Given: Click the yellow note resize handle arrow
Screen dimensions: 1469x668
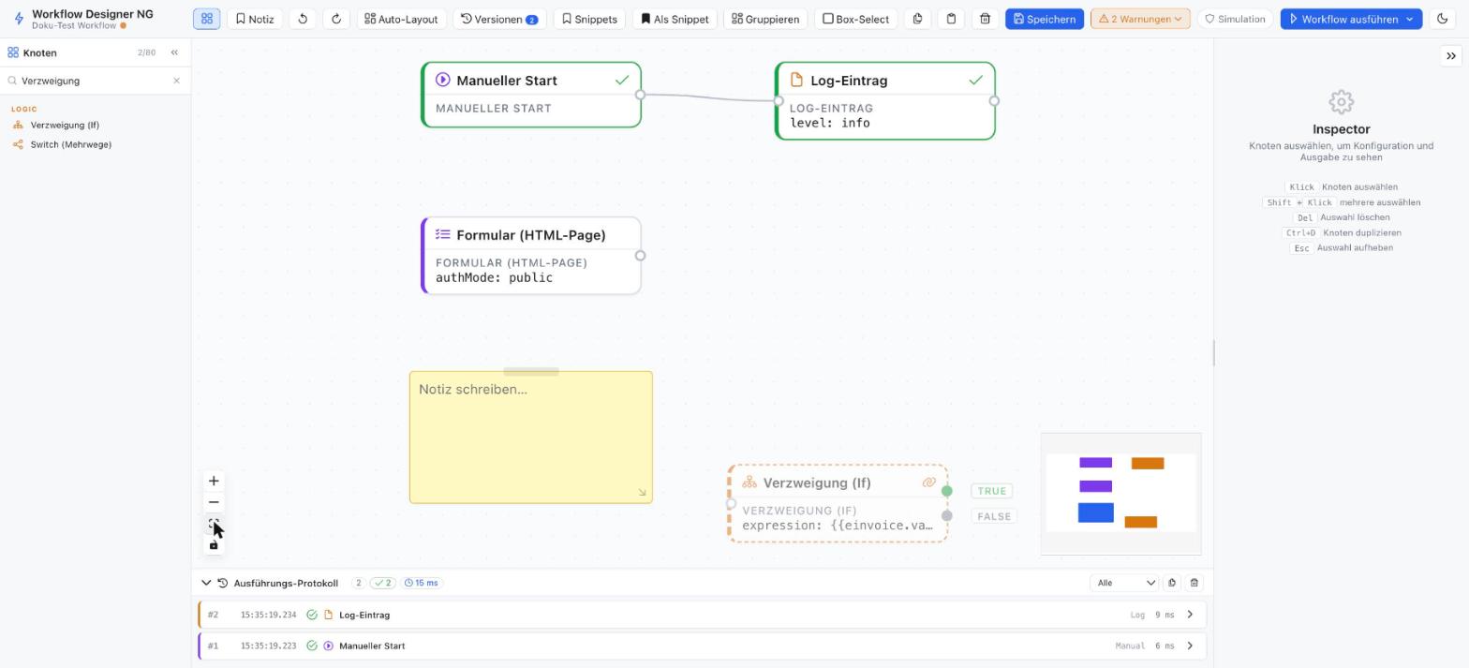Looking at the screenshot, I should (642, 493).
